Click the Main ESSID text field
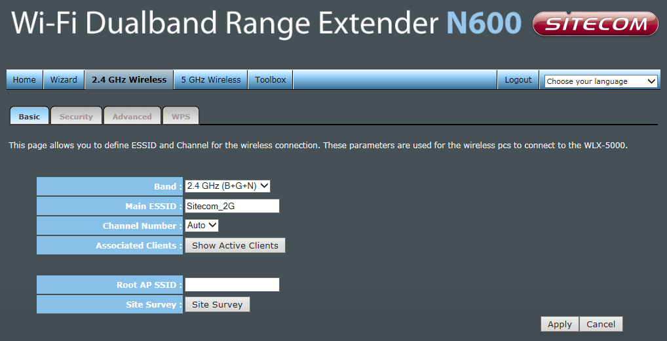Viewport: 667px width, 341px height. click(x=232, y=206)
